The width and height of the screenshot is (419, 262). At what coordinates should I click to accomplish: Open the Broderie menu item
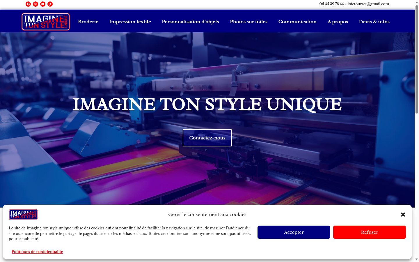(x=88, y=22)
